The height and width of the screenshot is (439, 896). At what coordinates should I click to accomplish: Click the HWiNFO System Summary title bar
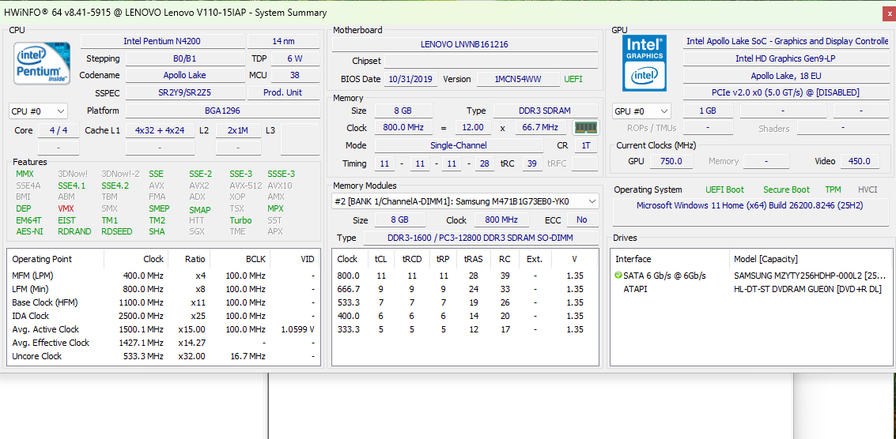(448, 13)
